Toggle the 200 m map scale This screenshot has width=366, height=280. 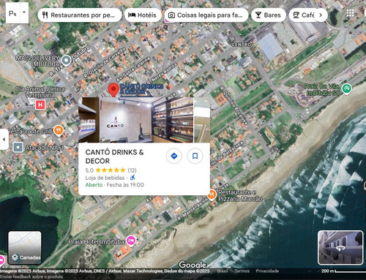343,270
